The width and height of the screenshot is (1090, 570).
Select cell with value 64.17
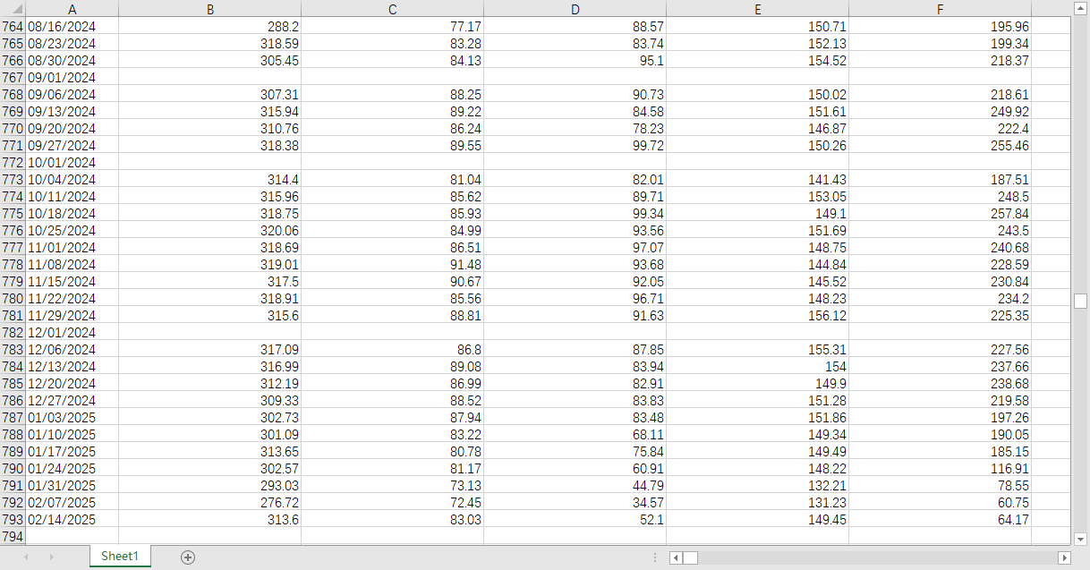pos(940,520)
